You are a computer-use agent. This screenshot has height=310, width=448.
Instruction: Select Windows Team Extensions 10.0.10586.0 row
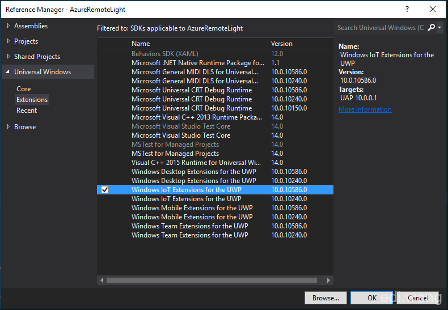click(x=215, y=226)
